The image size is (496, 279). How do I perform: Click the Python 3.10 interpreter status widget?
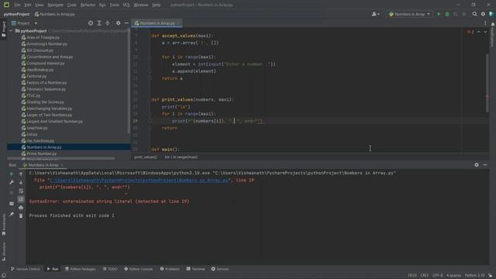(x=474, y=275)
